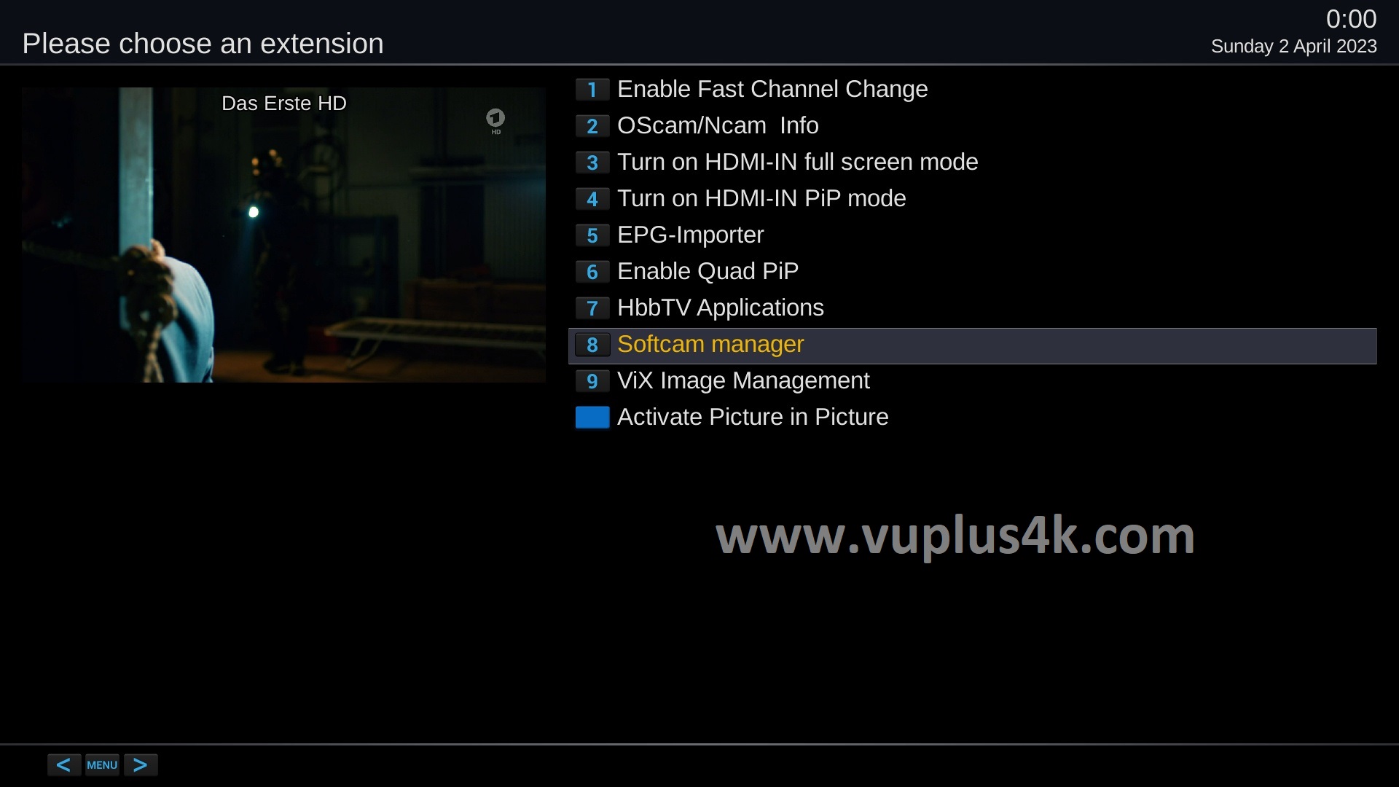The image size is (1399, 787).
Task: Click the number 9 shortcut badge
Action: (592, 381)
